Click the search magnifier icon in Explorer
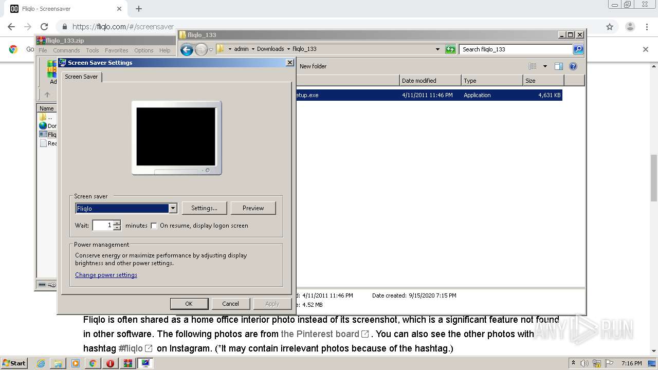The height and width of the screenshot is (370, 658). click(578, 49)
